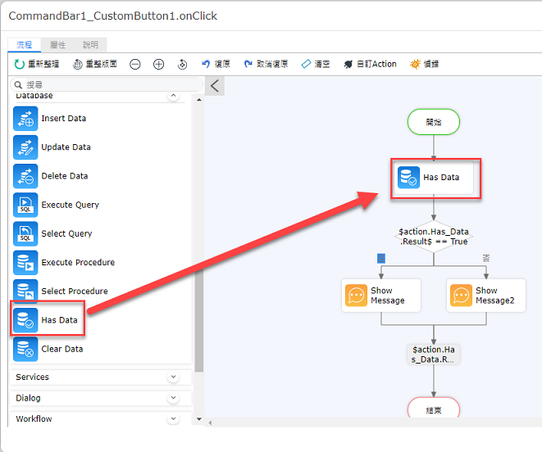
Task: Select the Show Message2 node on canvas
Action: coord(486,296)
